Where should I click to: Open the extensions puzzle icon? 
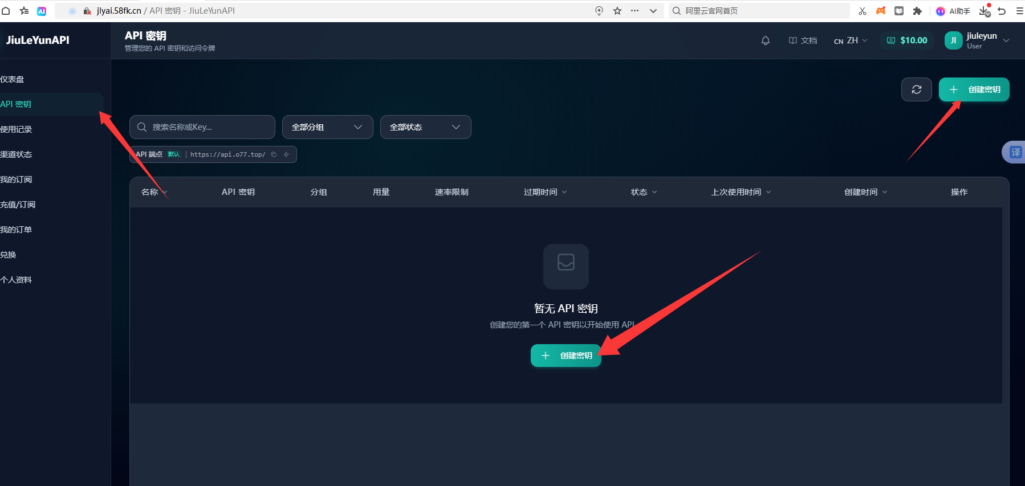point(917,11)
